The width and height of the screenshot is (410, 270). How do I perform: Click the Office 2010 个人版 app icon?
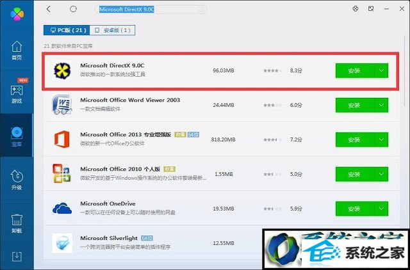click(x=61, y=173)
